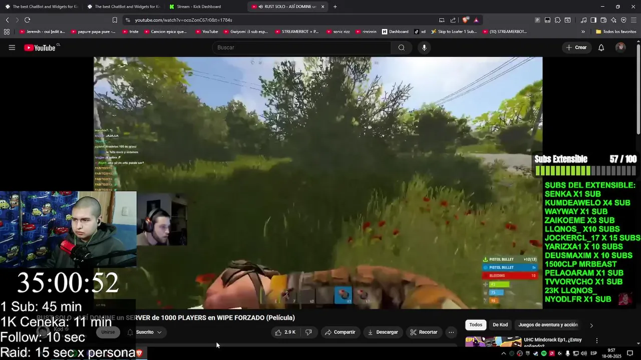Image resolution: width=641 pixels, height=360 pixels.
Task: Open the Brave Rewards triangle icon
Action: click(476, 20)
